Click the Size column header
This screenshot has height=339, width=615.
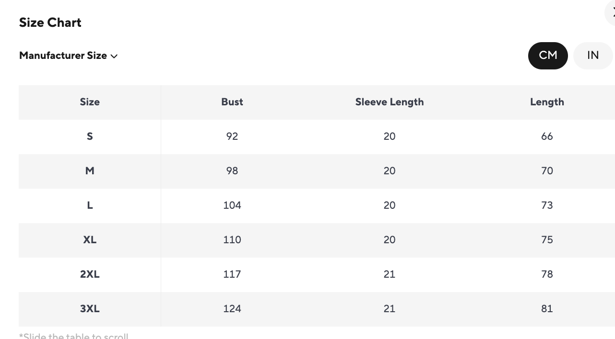tap(90, 102)
